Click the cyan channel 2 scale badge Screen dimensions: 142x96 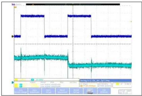(32, 80)
